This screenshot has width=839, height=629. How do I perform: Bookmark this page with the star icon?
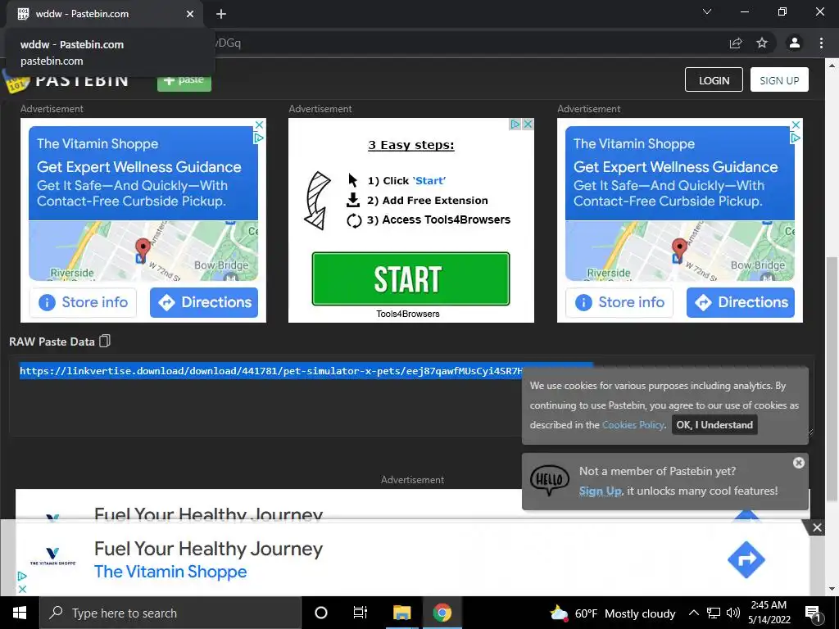[762, 43]
